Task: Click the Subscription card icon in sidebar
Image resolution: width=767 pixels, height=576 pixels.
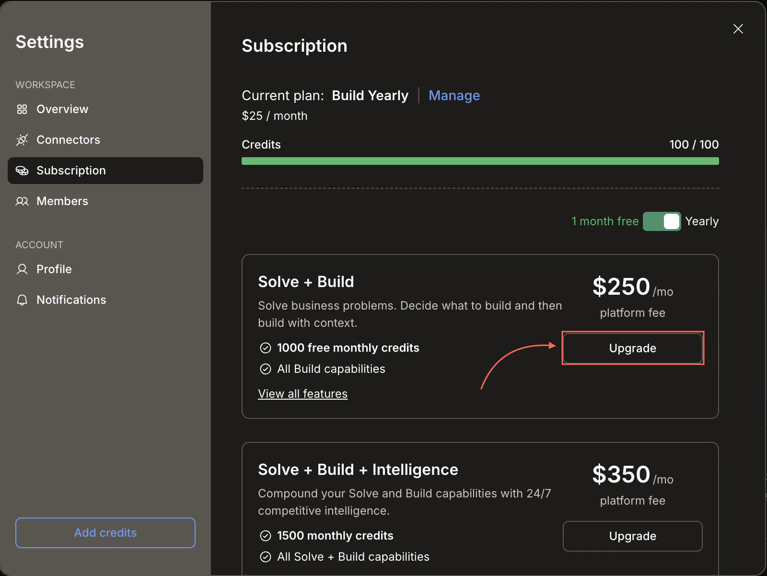Action: (22, 170)
